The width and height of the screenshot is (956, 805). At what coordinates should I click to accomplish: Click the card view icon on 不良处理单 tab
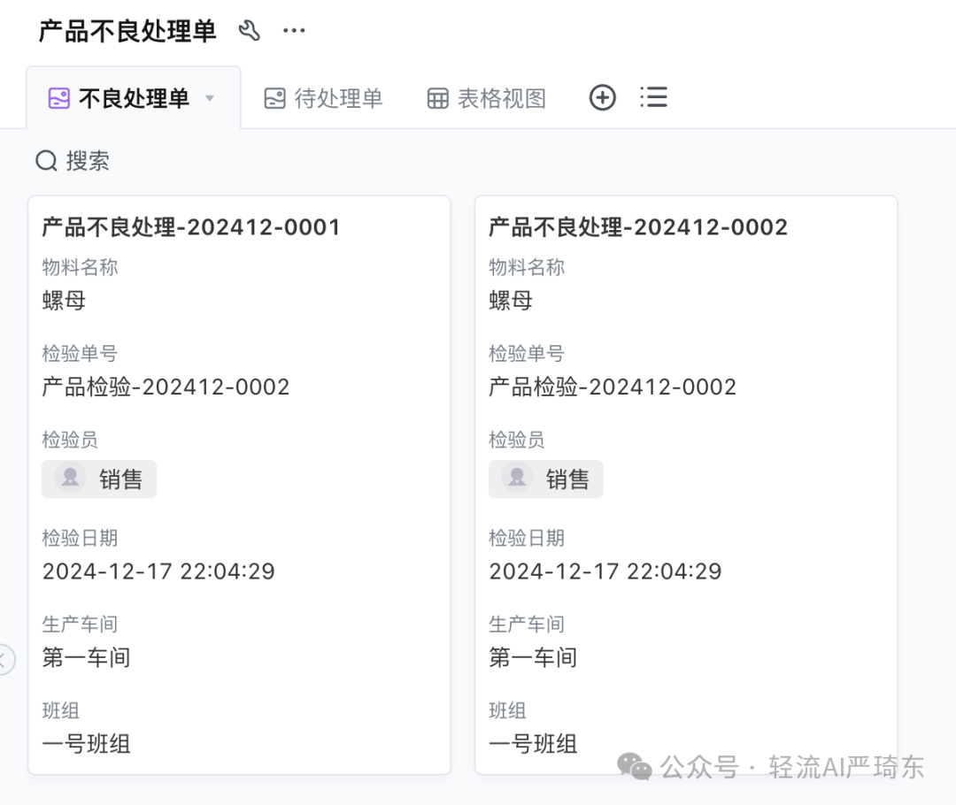tap(59, 98)
